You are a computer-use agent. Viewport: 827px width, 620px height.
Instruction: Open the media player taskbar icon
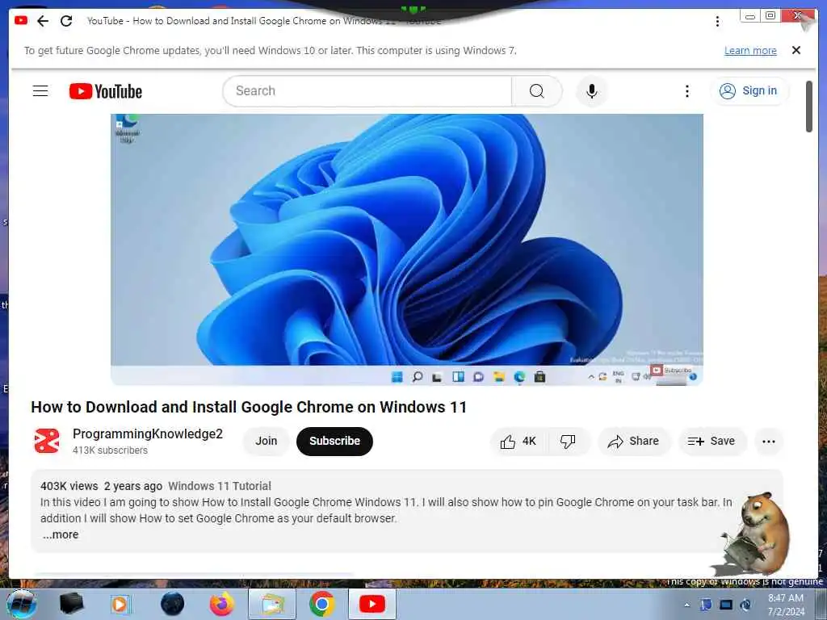pyautogui.click(x=120, y=604)
